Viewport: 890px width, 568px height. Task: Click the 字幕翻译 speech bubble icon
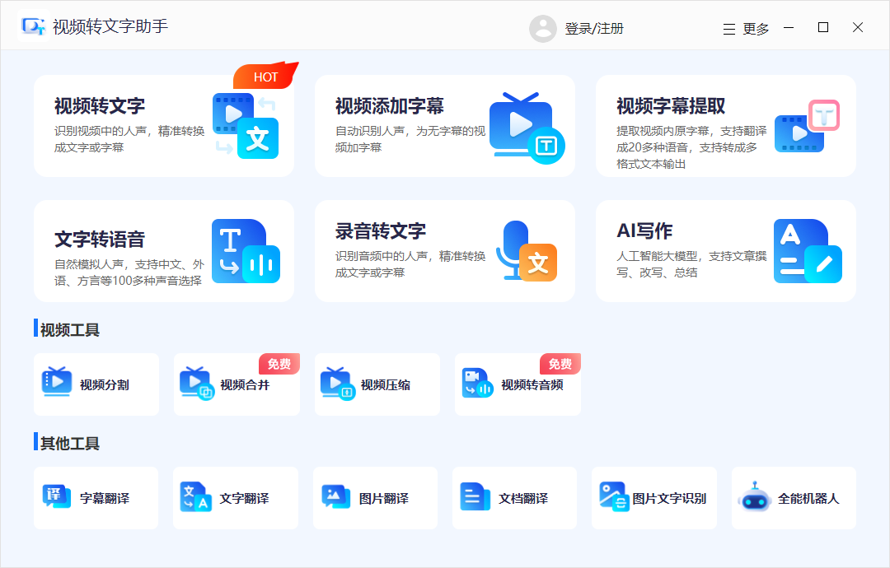[56, 496]
